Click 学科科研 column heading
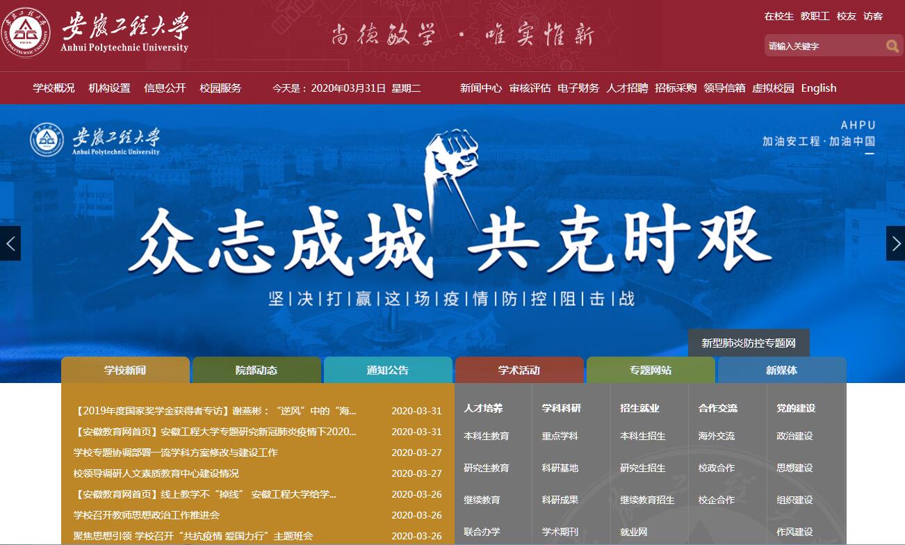The height and width of the screenshot is (545, 905). [x=562, y=408]
